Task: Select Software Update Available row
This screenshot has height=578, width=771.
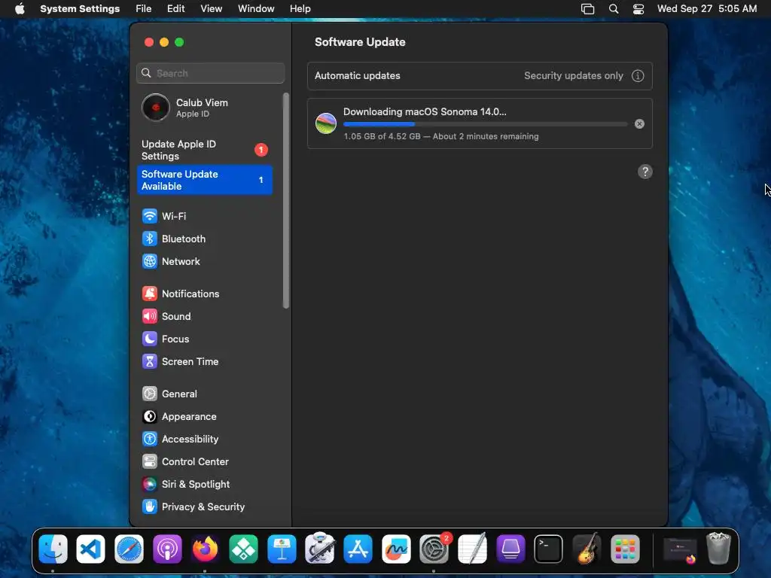Action: [205, 181]
